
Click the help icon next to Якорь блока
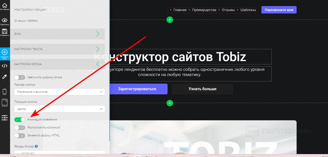click(36, 146)
